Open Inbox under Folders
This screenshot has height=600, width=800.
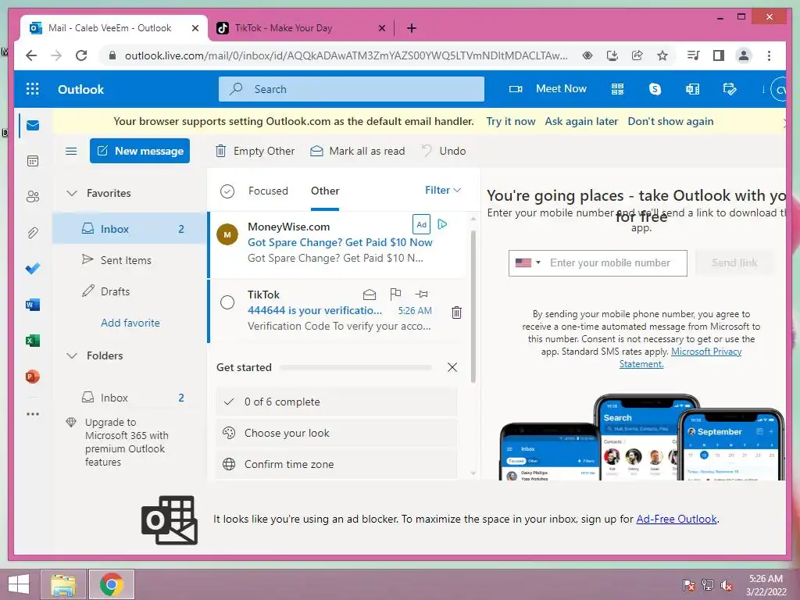click(x=130, y=398)
